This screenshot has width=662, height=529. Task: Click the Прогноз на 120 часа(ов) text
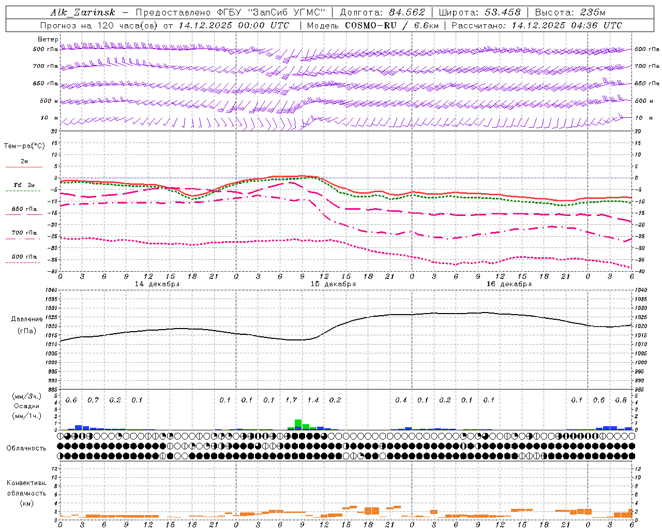(99, 25)
